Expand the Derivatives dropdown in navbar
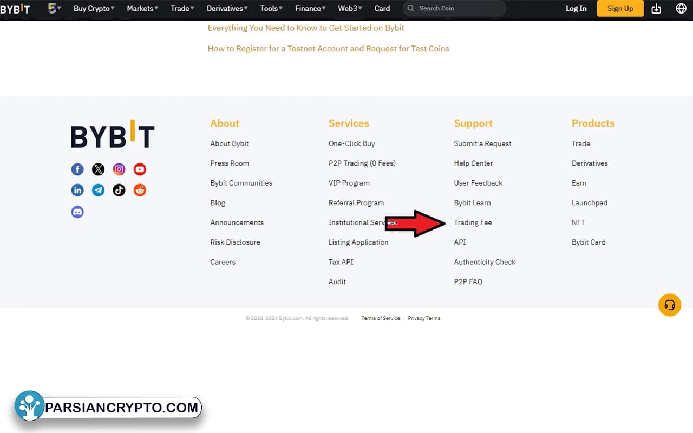The width and height of the screenshot is (693, 433). [227, 9]
